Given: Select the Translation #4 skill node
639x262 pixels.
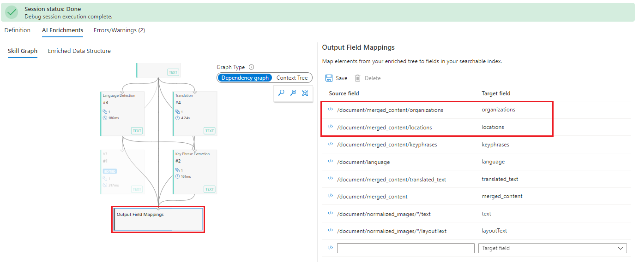Looking at the screenshot, I should (195, 114).
